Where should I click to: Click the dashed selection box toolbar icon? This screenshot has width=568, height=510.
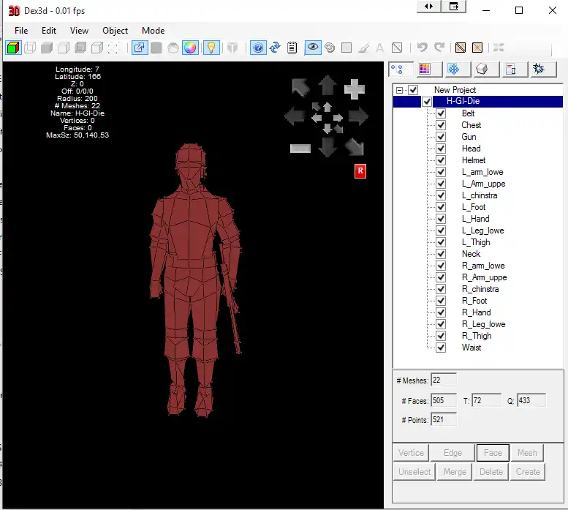click(x=114, y=48)
